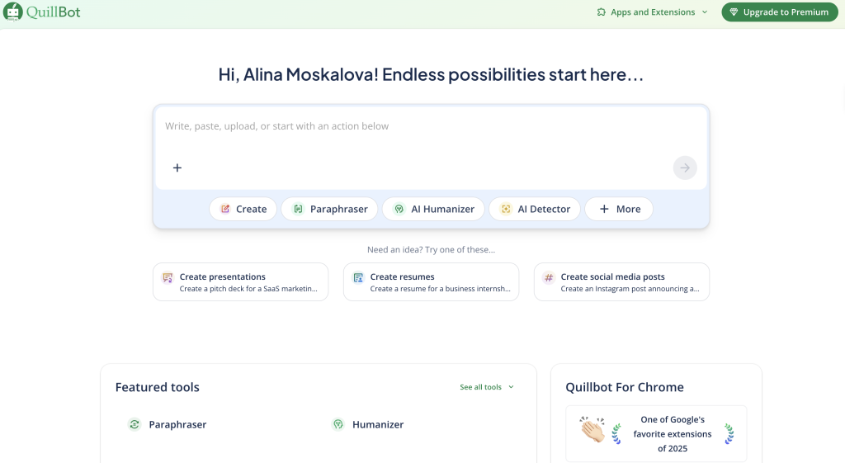Open the Apps and Extensions menu

(652, 12)
